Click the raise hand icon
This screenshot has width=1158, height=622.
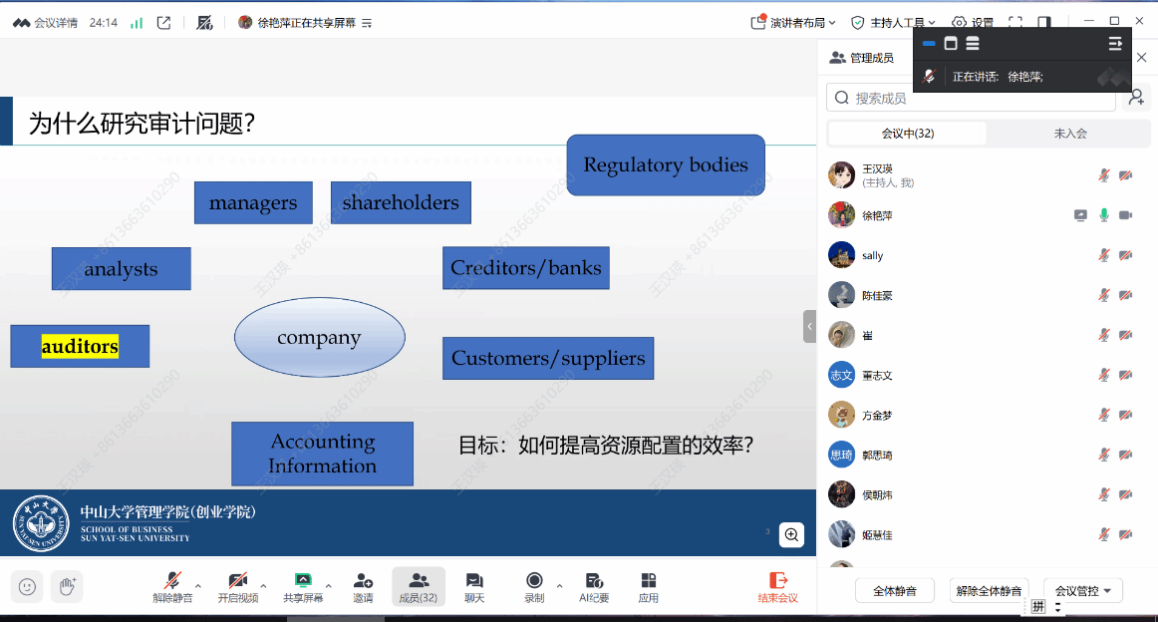(x=67, y=586)
